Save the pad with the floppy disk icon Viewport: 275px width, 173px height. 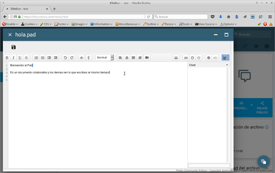[13, 47]
